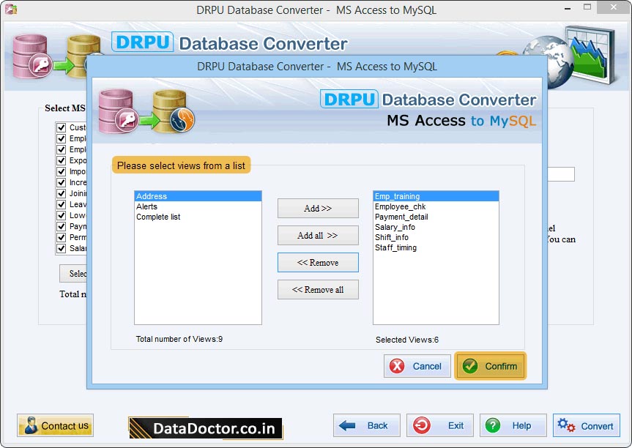Uncheck the Salary table checkbox
Viewport: 632px width, 448px height.
coord(62,248)
